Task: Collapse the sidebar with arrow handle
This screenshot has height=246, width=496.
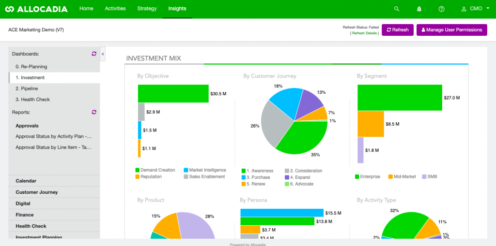Action: point(103,54)
